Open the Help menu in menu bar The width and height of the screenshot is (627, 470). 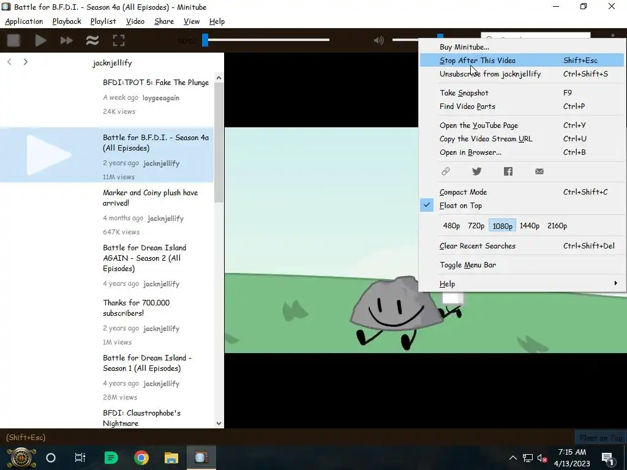pos(217,21)
